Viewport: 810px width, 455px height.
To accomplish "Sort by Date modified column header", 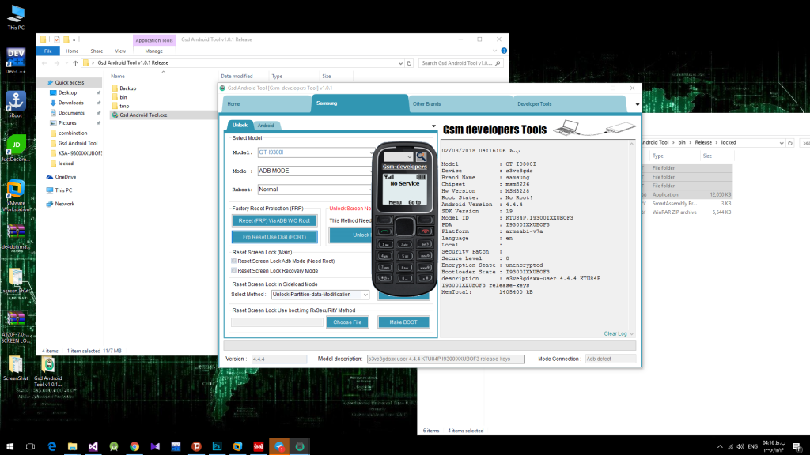I will 237,77.
